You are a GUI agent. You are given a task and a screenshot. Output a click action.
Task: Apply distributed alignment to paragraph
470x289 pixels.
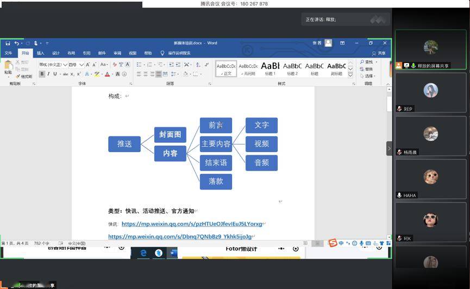click(x=165, y=74)
